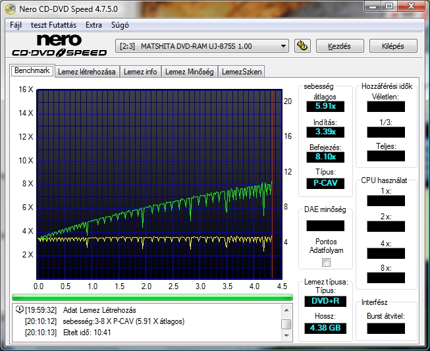Open the Fájl menu
This screenshot has height=351, width=430.
(16, 25)
